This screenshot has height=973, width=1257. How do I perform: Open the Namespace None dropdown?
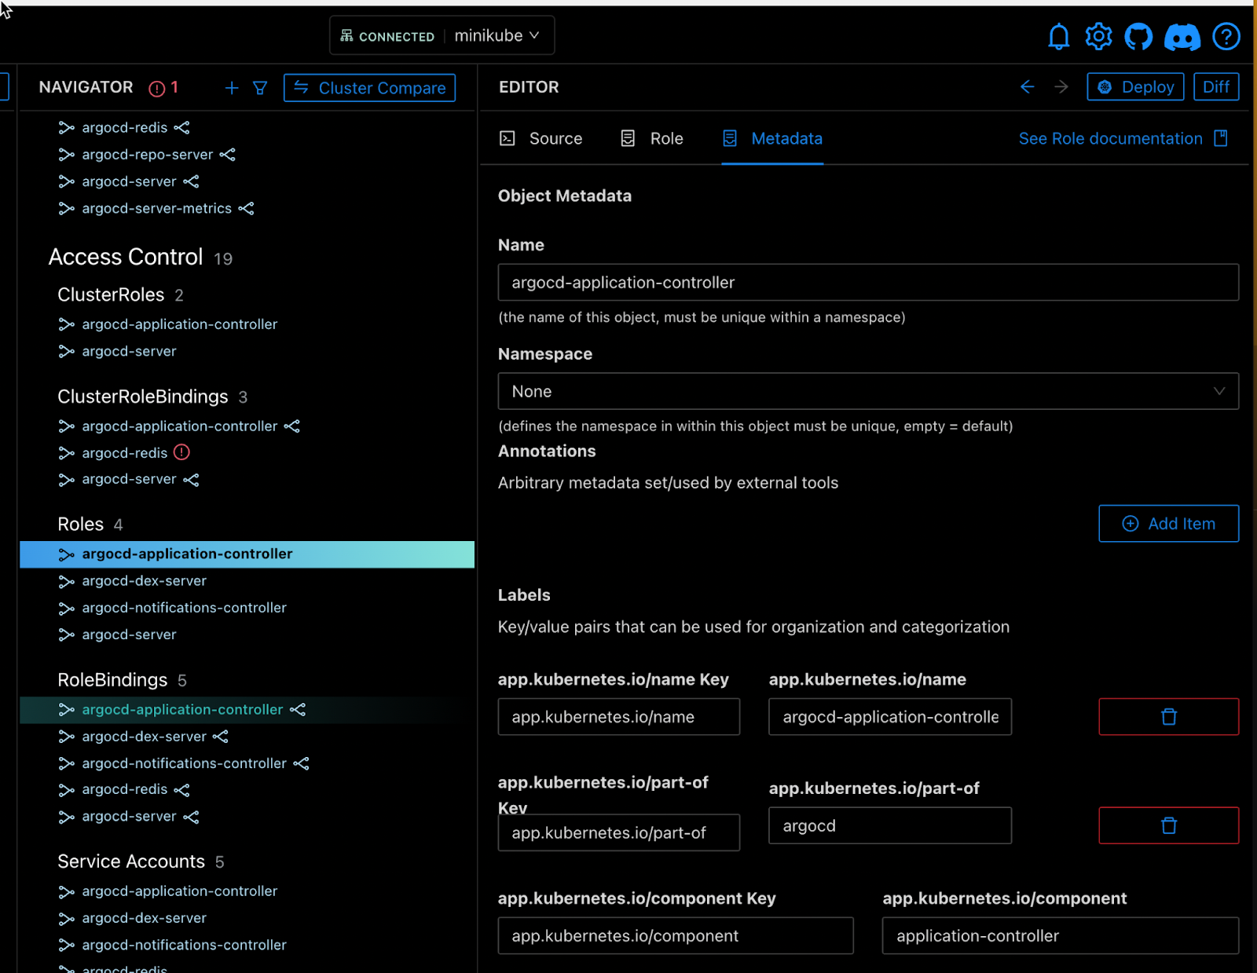coord(868,391)
